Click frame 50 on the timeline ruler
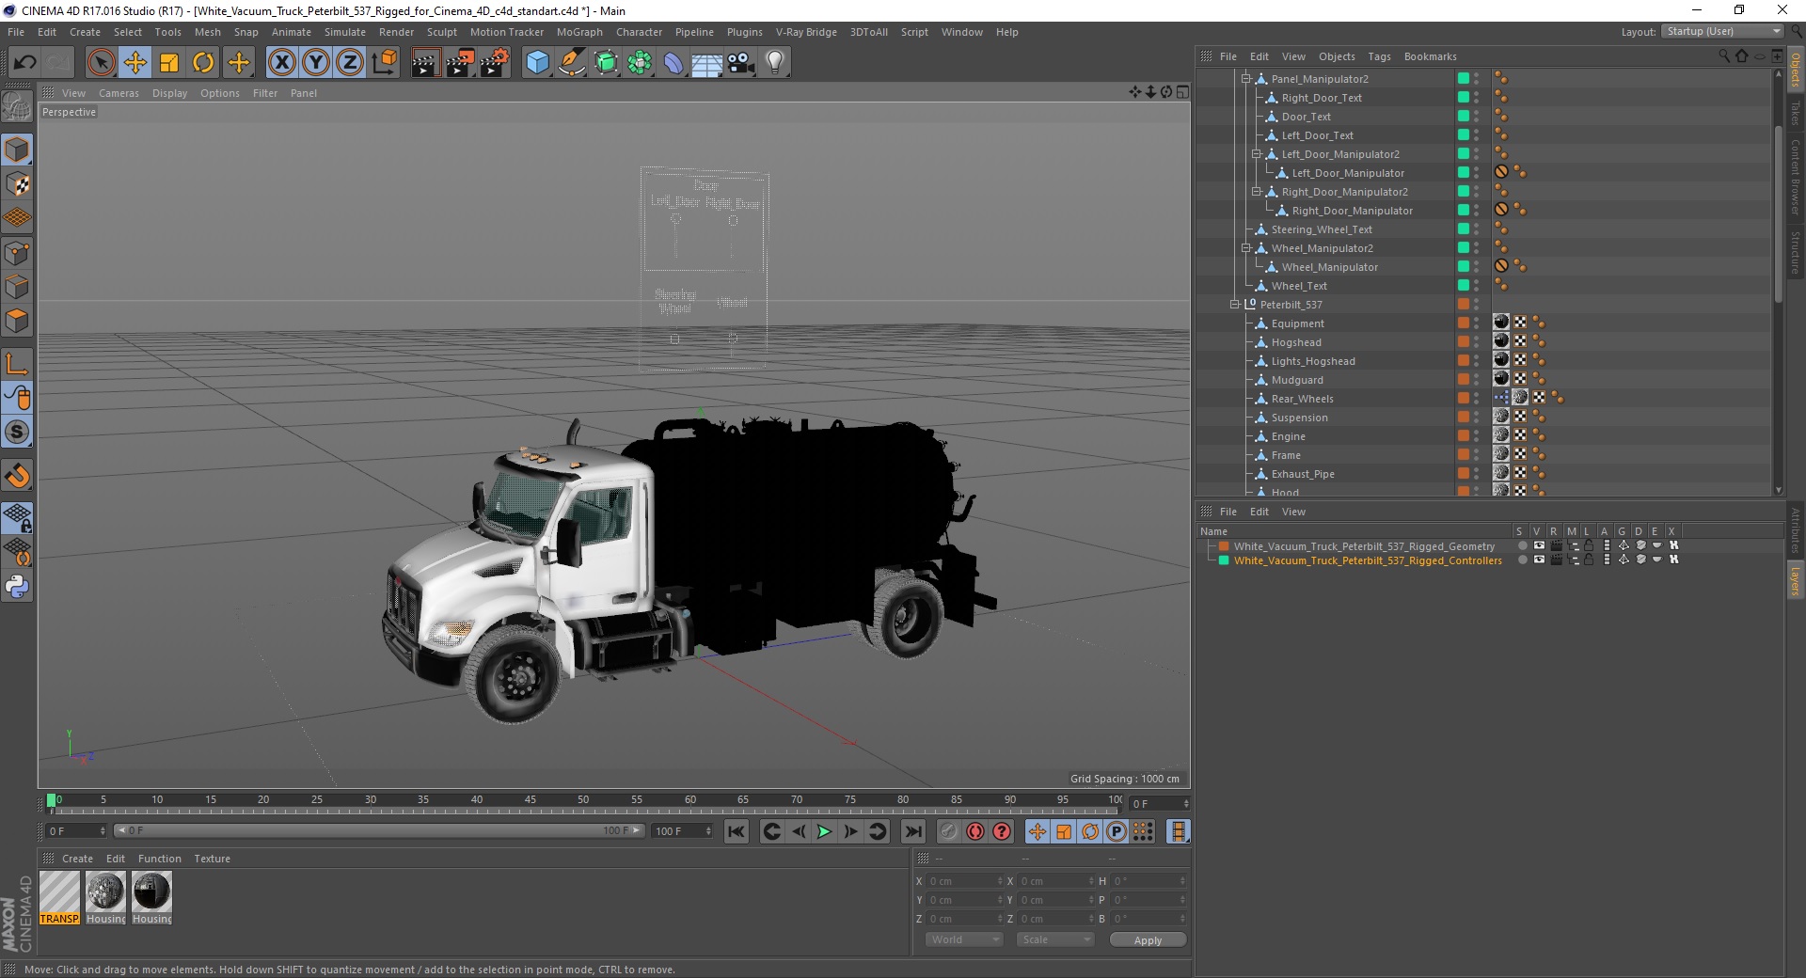 (x=583, y=800)
